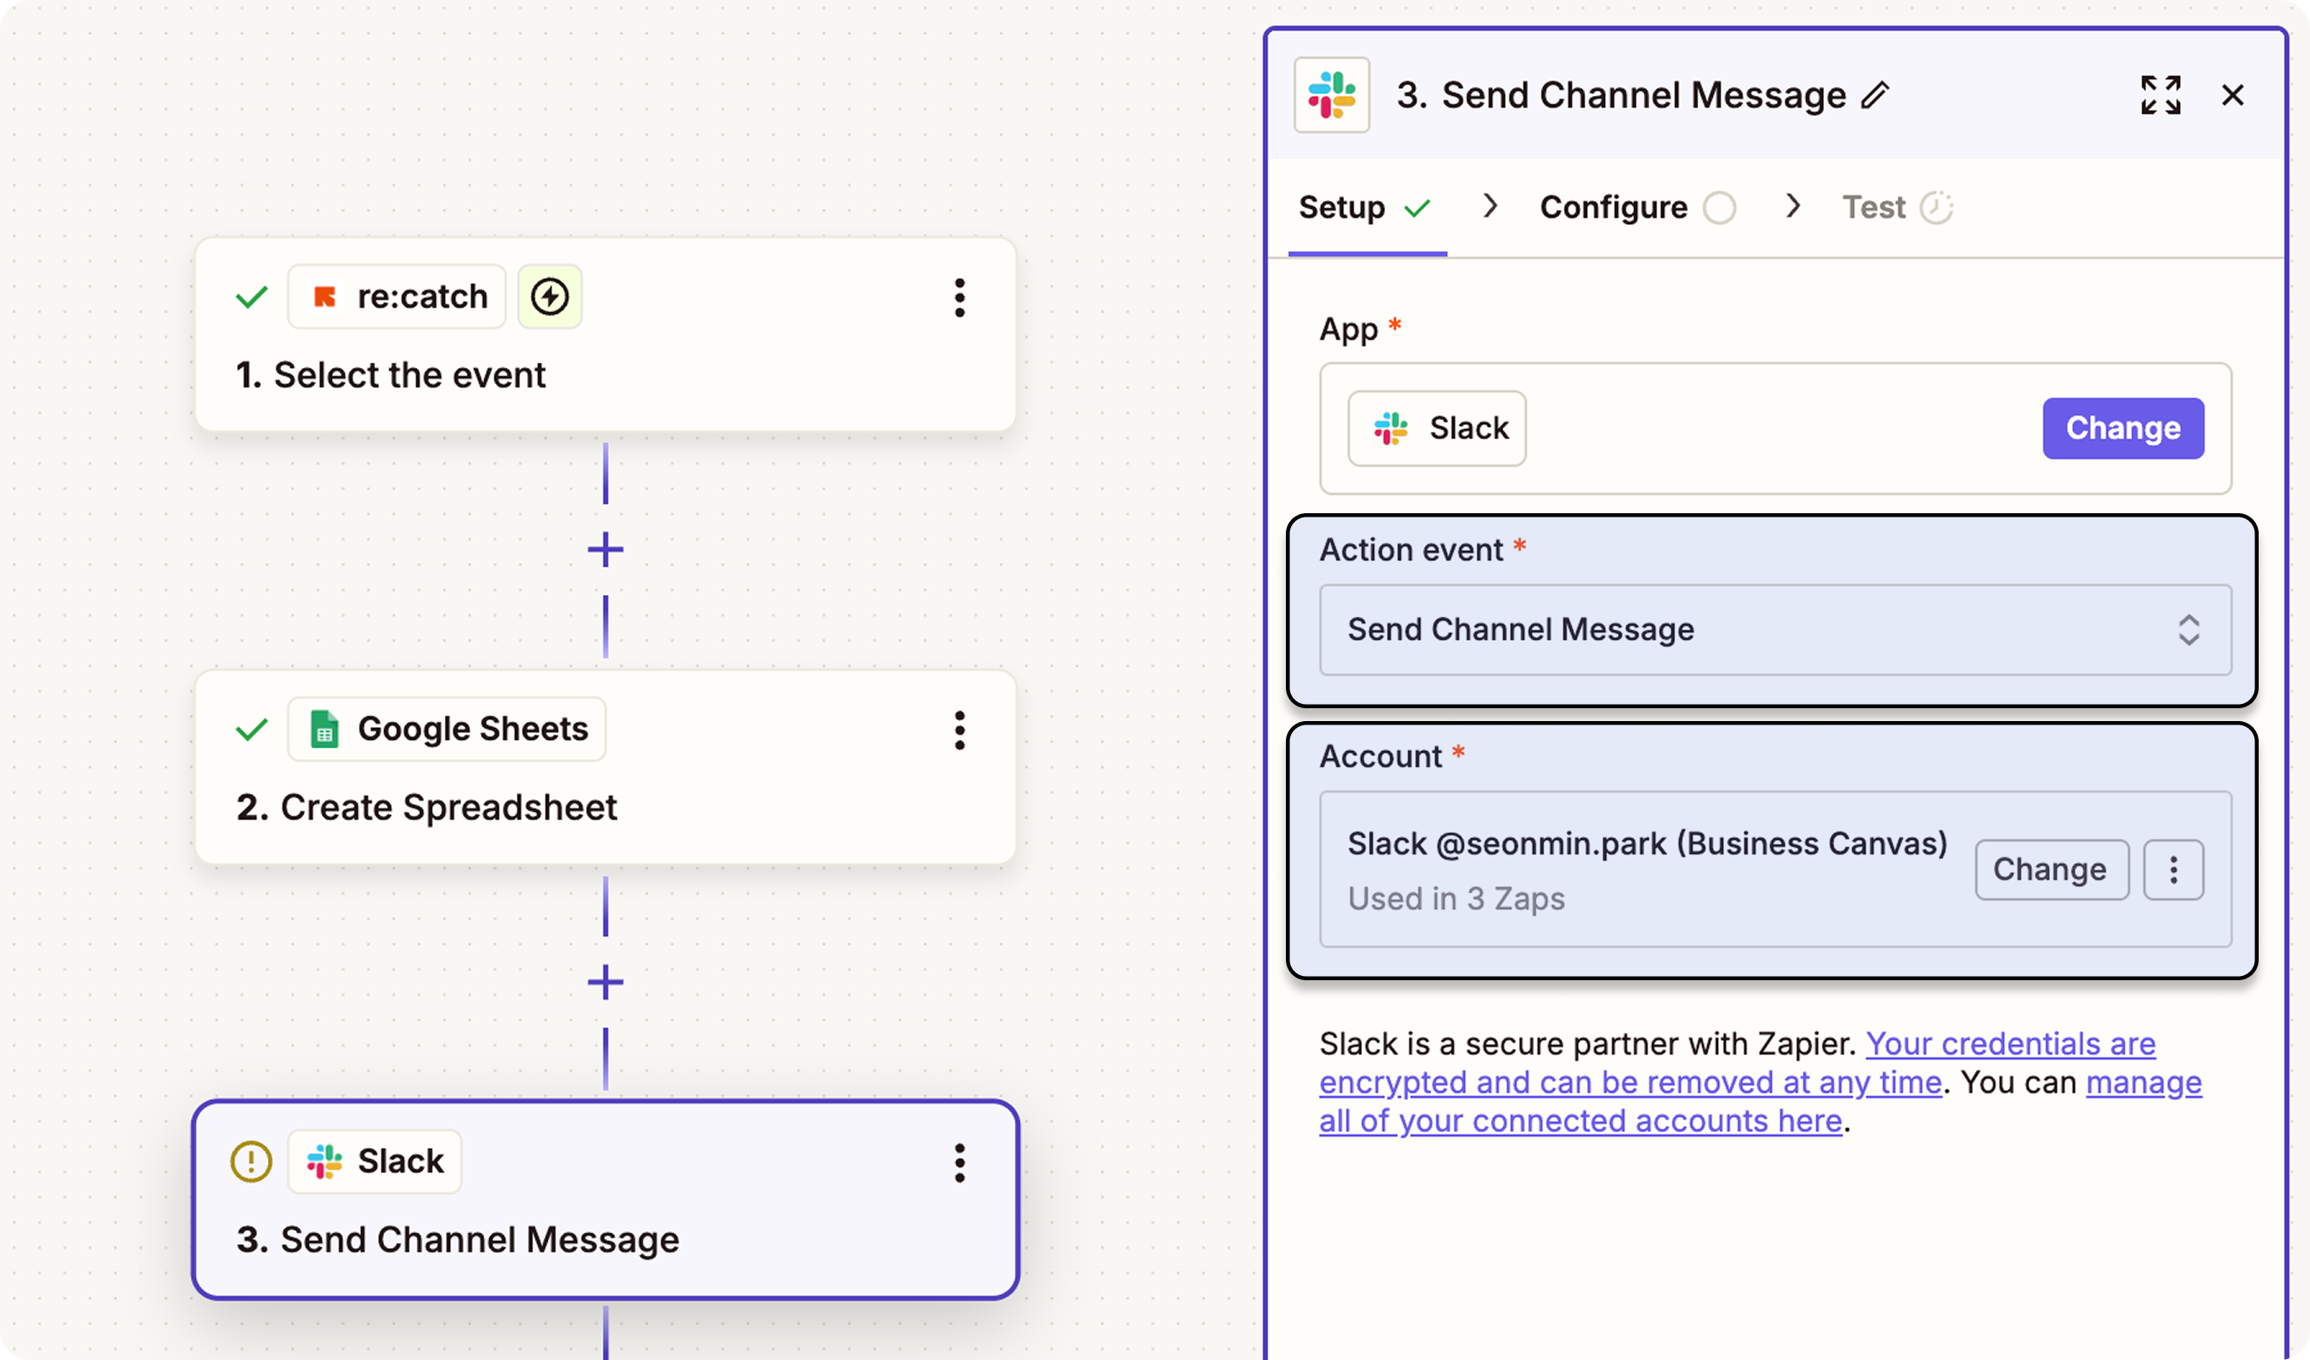Click the purple Change app button
The width and height of the screenshot is (2310, 1360).
pos(2122,428)
